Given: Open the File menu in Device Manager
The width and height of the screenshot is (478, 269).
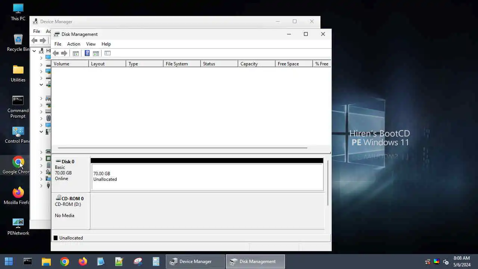Looking at the screenshot, I should [37, 31].
